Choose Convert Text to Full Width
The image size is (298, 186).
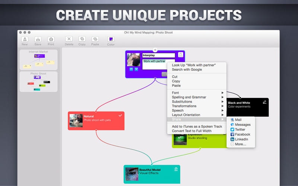click(197, 131)
